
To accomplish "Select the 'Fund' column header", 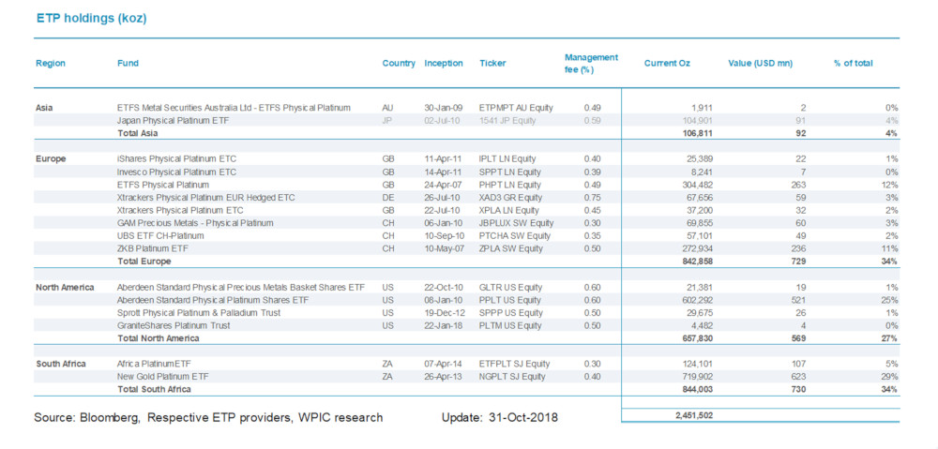I will click(128, 64).
